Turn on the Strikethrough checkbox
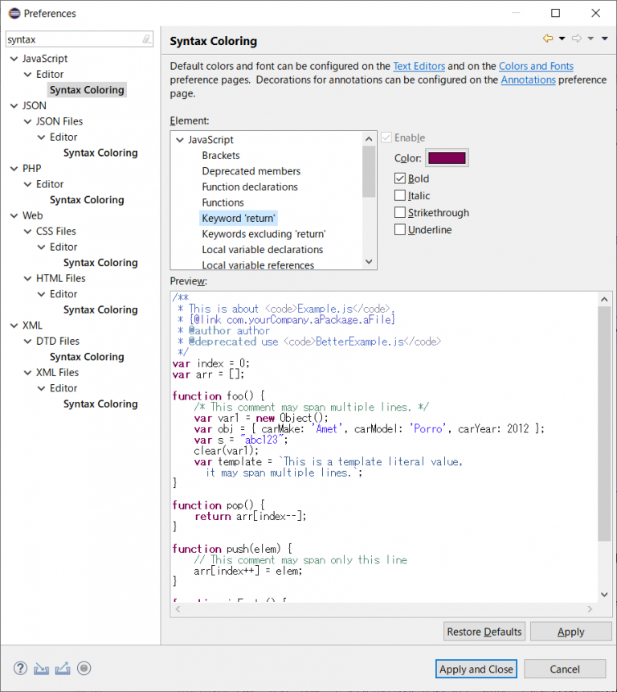The image size is (617, 692). (400, 213)
